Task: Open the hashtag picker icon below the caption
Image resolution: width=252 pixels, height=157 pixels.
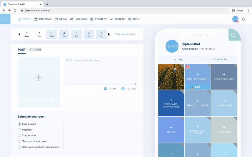Action: coord(106,89)
